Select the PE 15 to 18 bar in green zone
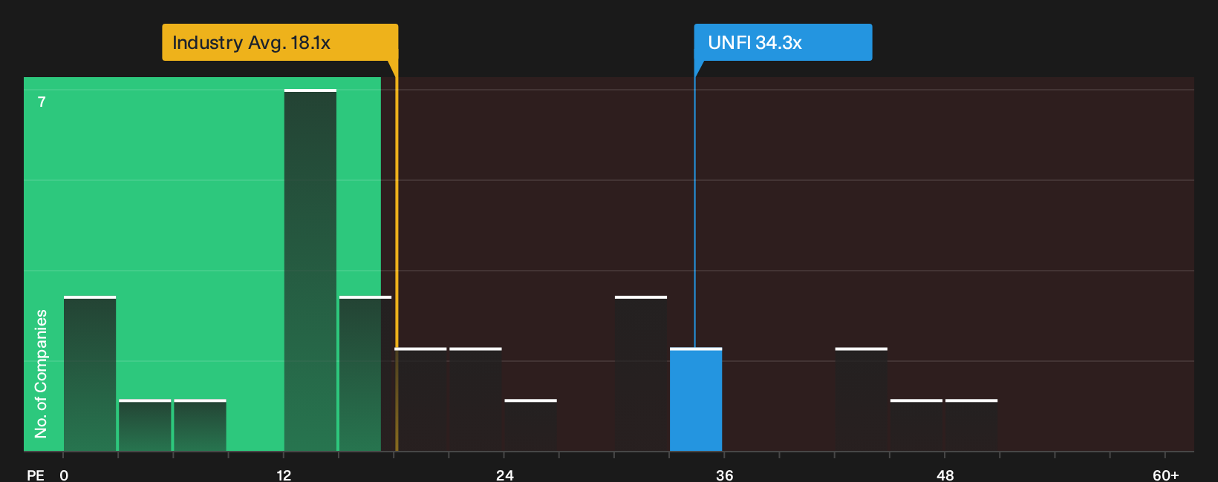 [x=365, y=374]
